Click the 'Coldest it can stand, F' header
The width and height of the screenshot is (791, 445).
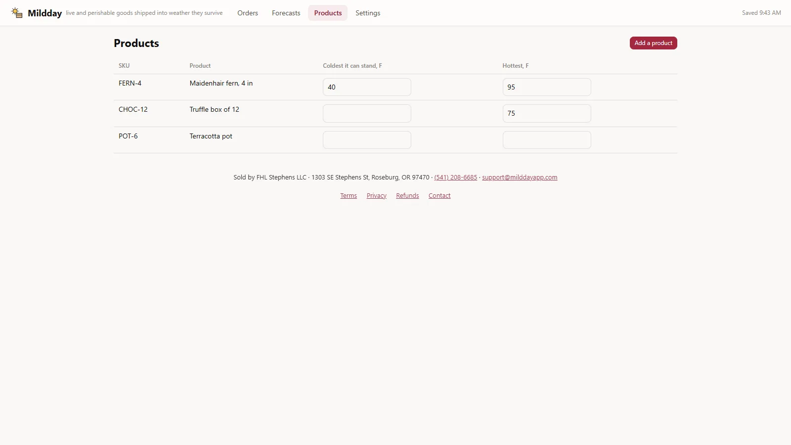[x=352, y=66]
